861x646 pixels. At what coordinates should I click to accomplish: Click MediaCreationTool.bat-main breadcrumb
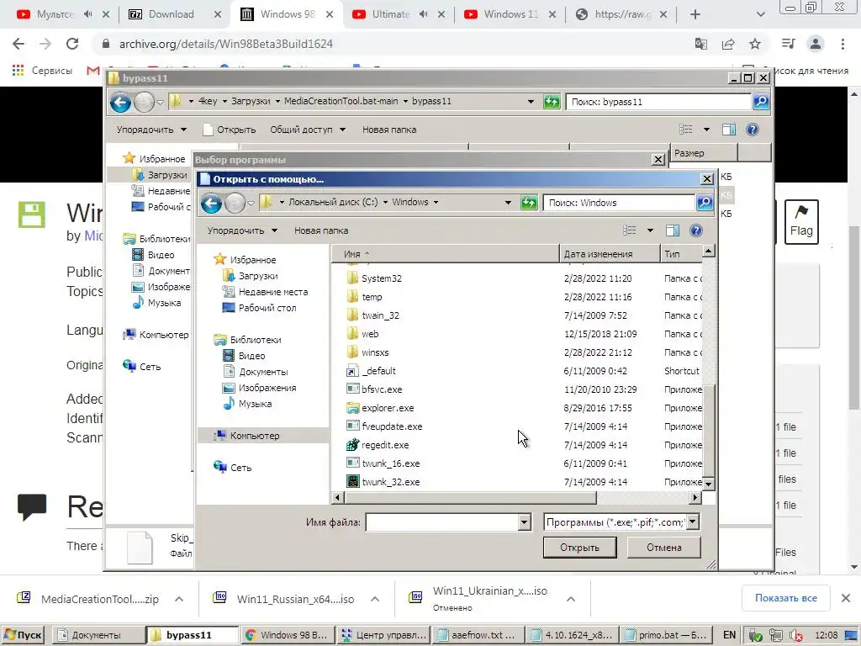point(341,101)
